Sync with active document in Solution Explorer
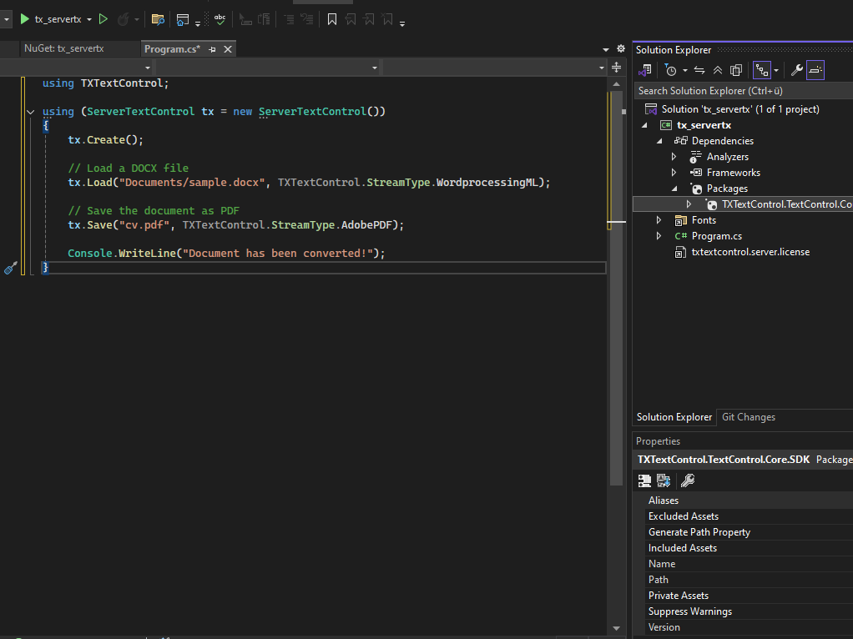This screenshot has height=639, width=853. (x=699, y=70)
